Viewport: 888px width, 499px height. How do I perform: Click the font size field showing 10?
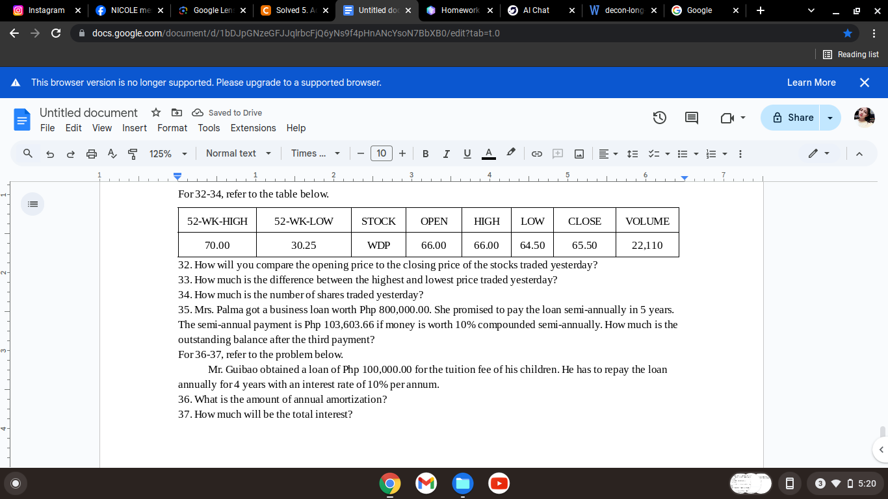[x=381, y=153]
